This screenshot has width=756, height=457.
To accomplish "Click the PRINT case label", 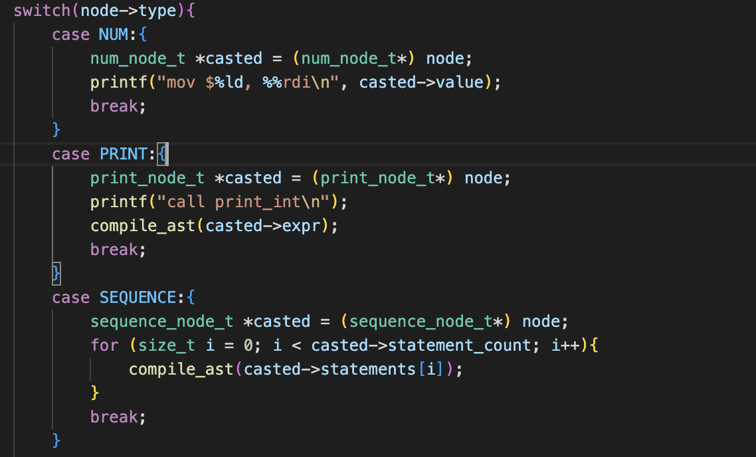I will click(123, 154).
